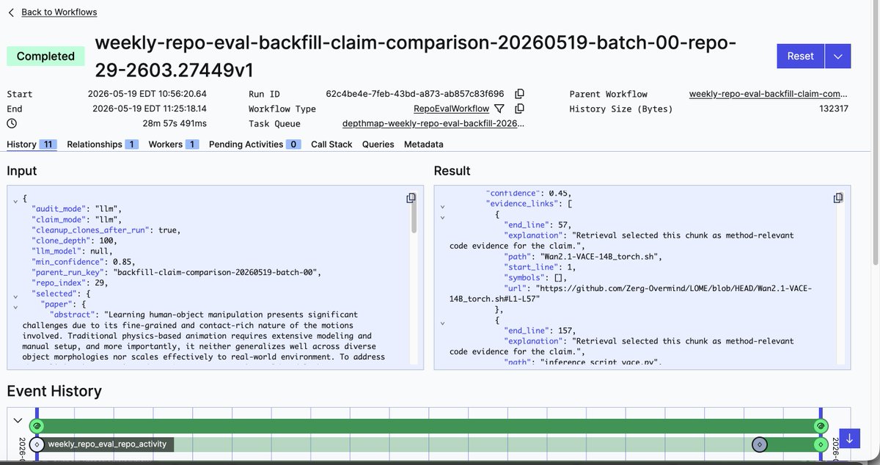Click the back chevron icon before Back to Workflows
The height and width of the screenshot is (465, 880).
pyautogui.click(x=11, y=12)
